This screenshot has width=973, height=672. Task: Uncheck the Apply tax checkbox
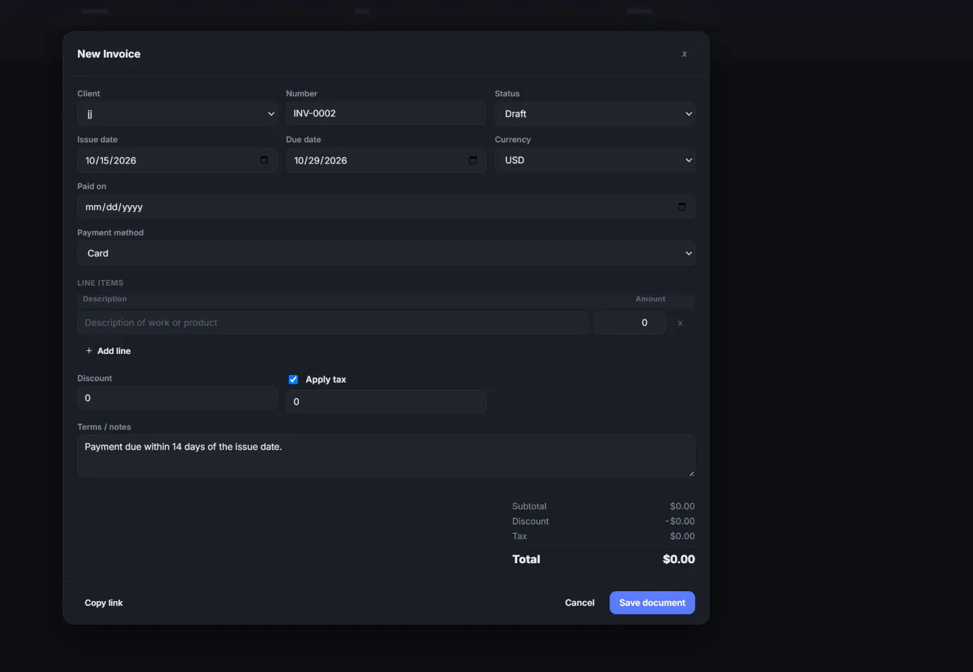tap(293, 379)
